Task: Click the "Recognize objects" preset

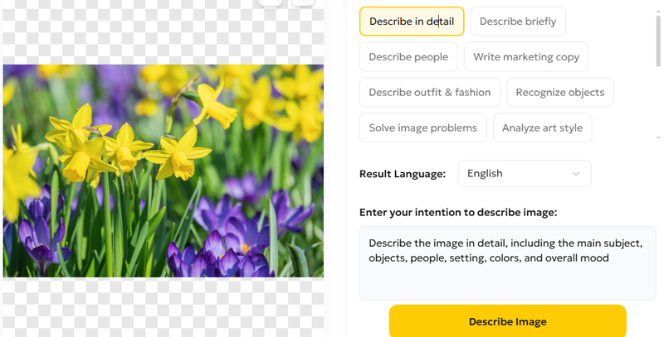Action: click(559, 93)
